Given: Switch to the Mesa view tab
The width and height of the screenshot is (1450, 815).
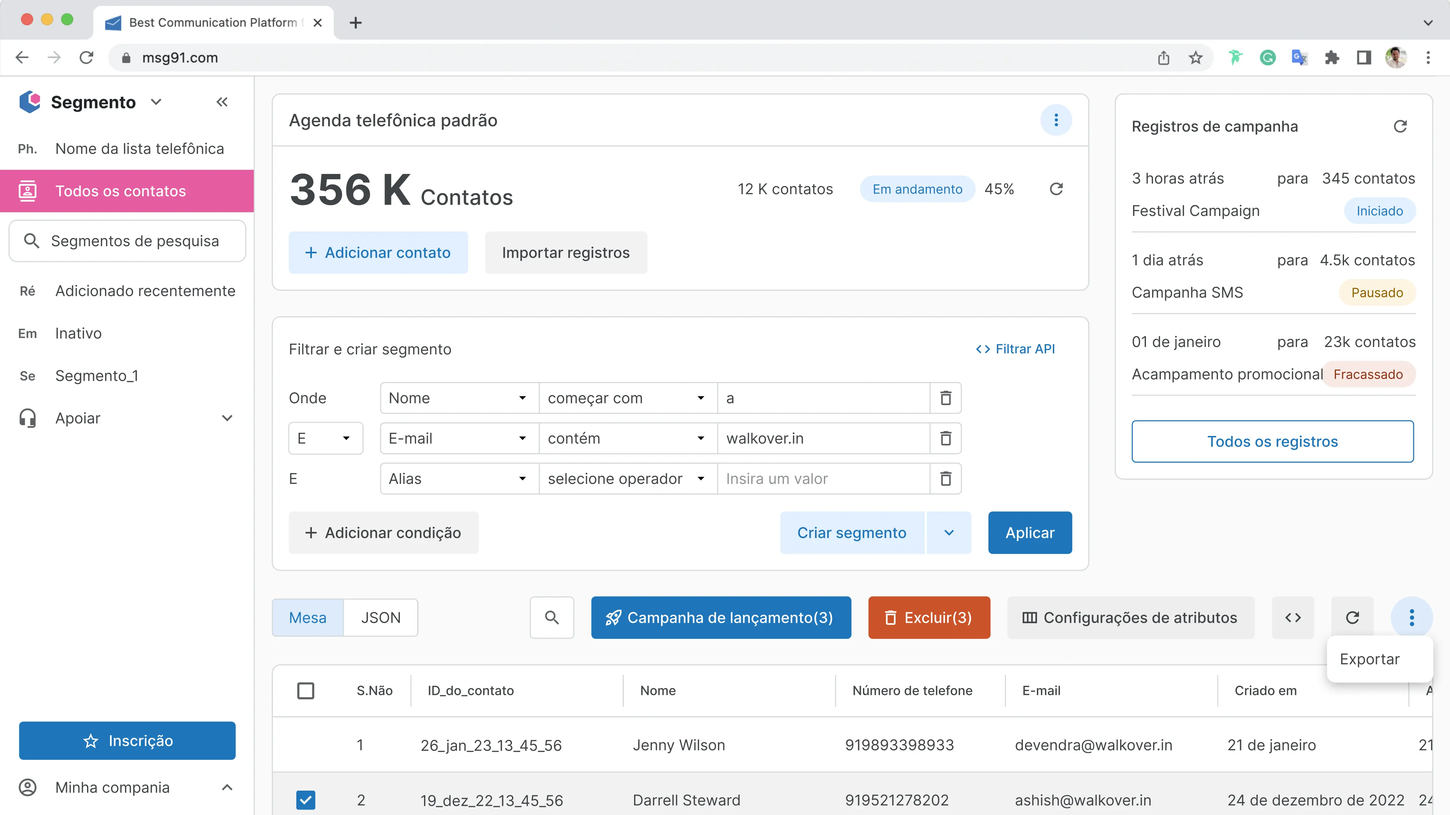Looking at the screenshot, I should click(x=307, y=617).
